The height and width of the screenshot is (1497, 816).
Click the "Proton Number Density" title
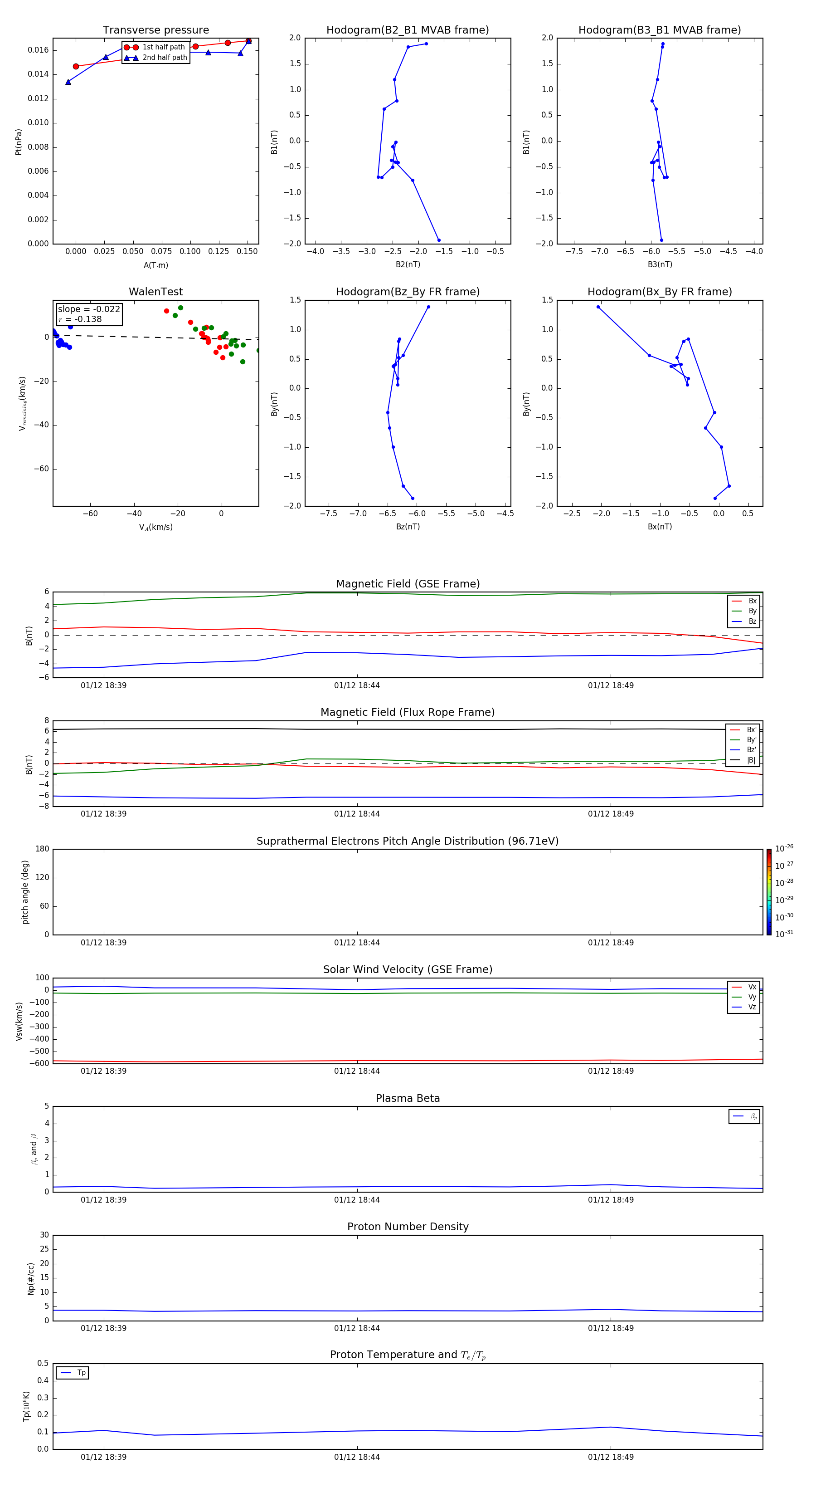[x=408, y=1227]
